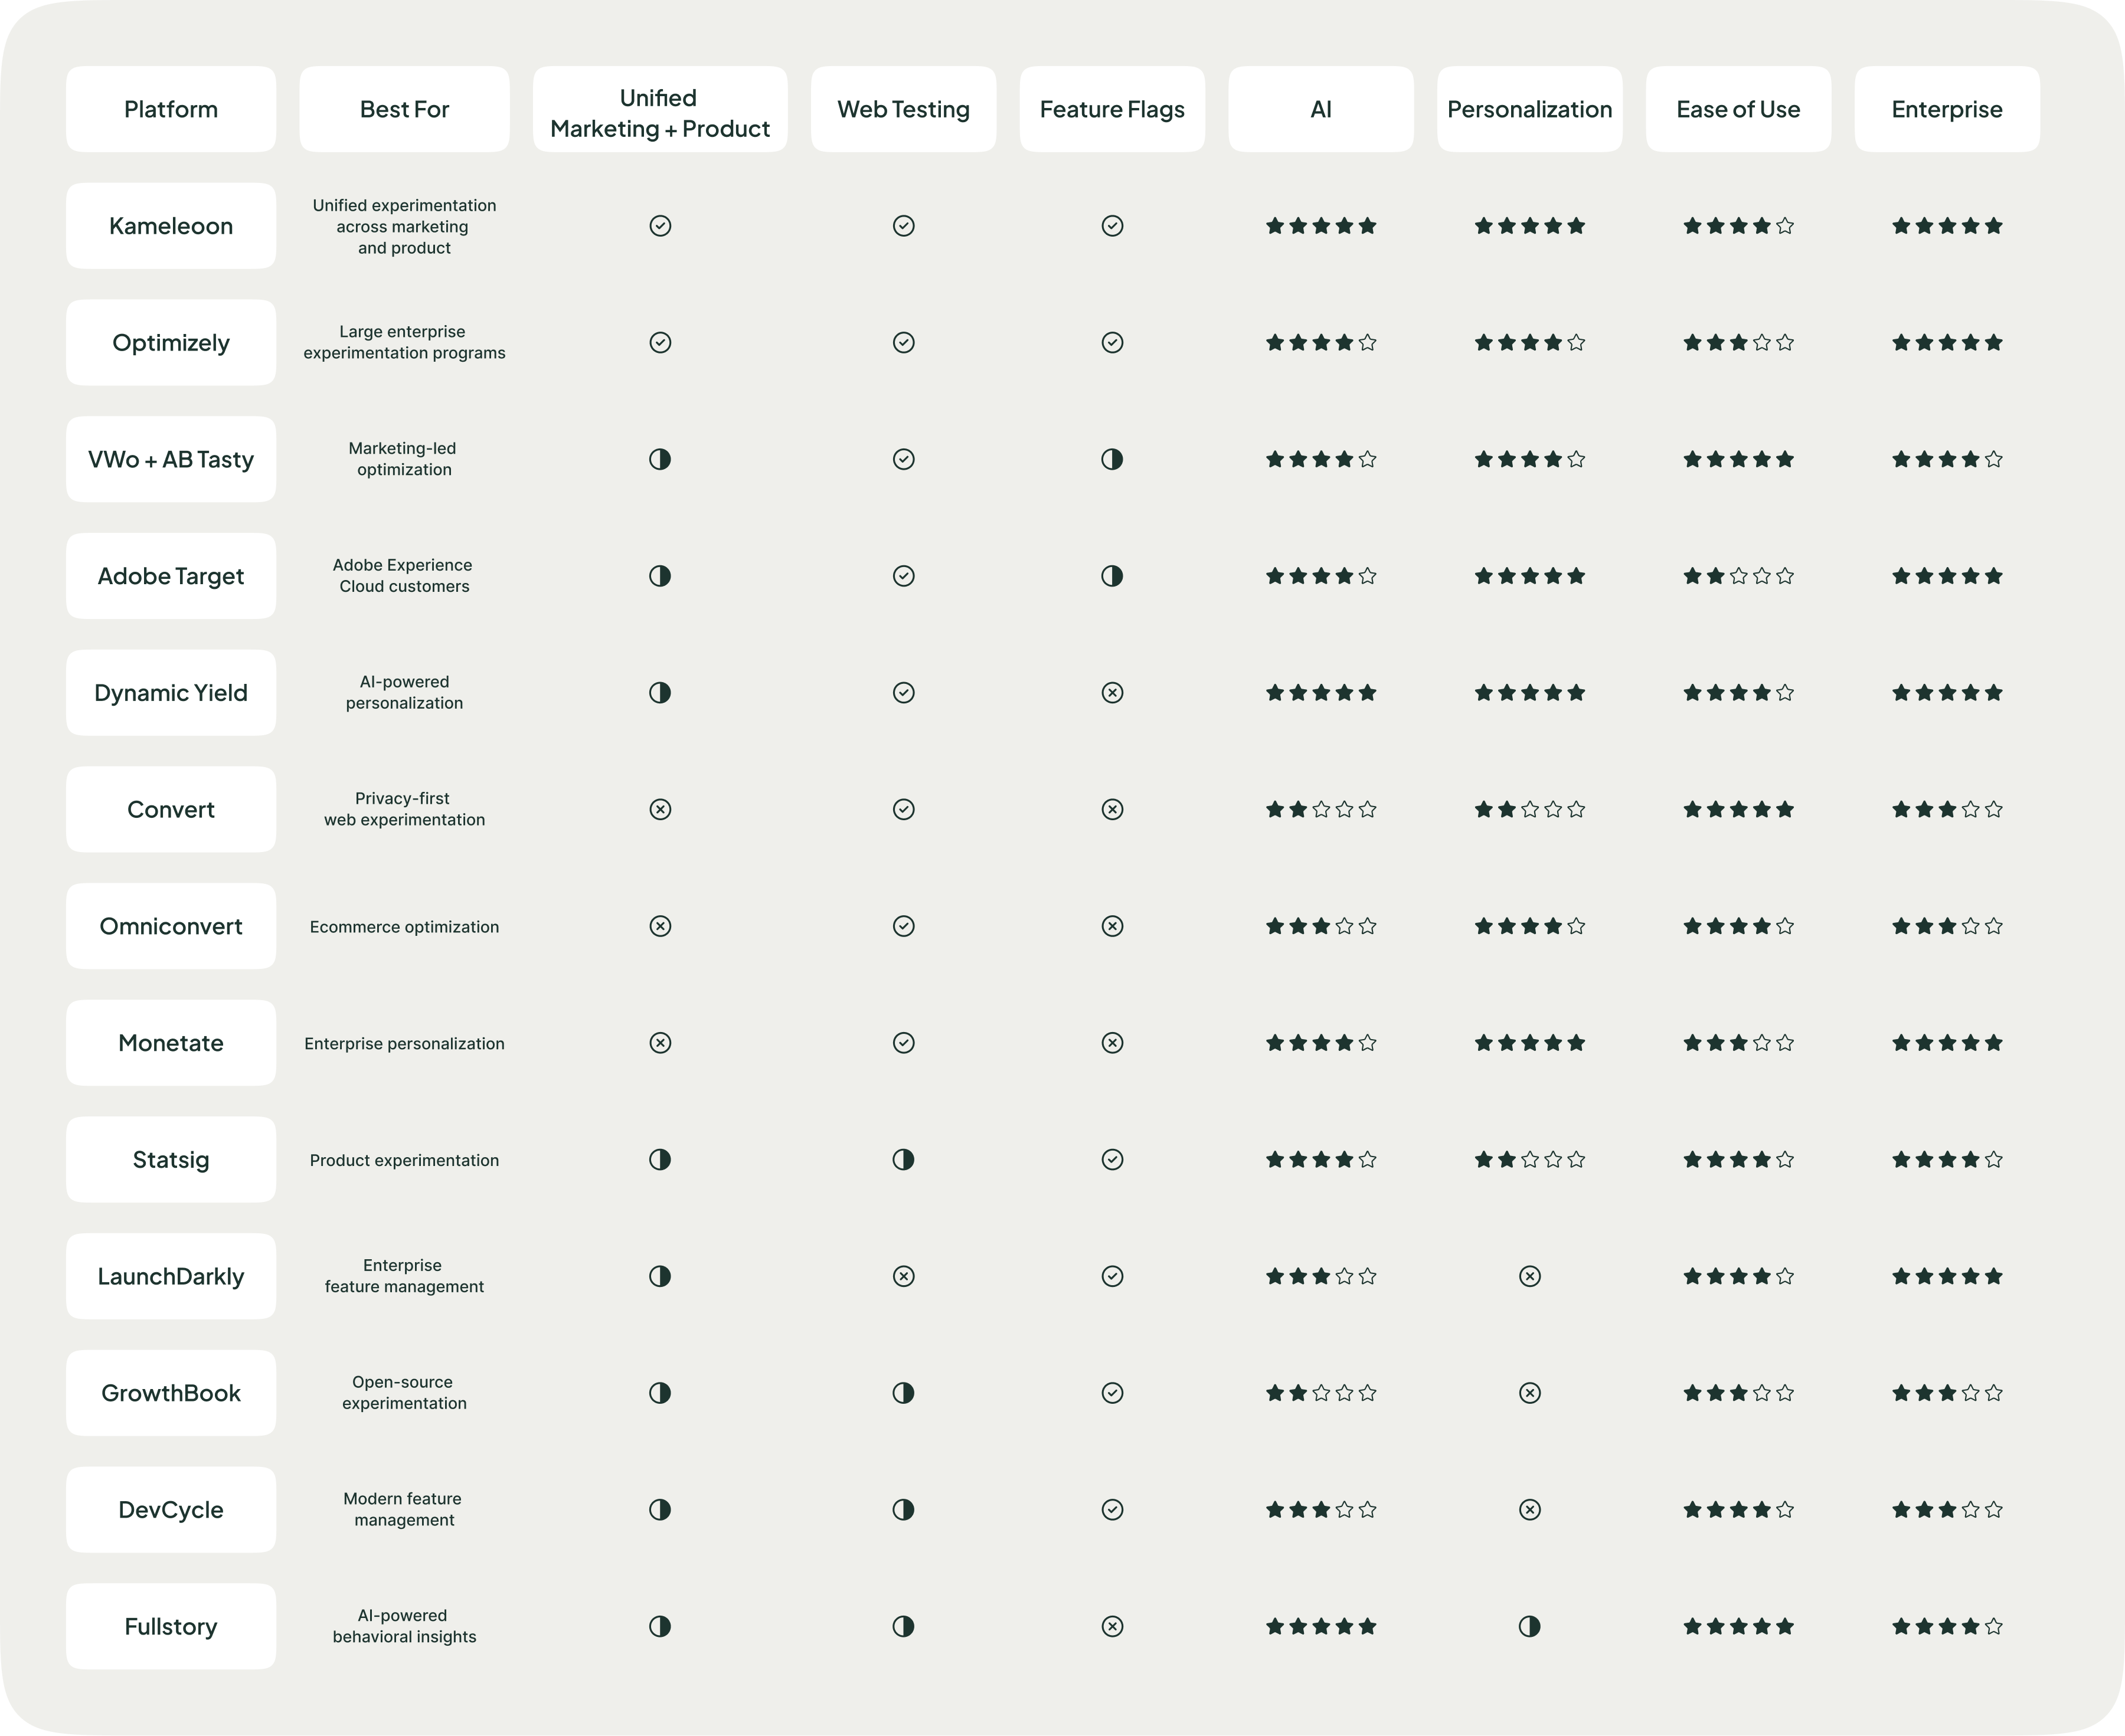The width and height of the screenshot is (2125, 1736).
Task: Click Convert's Web Testing checkmark icon
Action: coord(904,809)
